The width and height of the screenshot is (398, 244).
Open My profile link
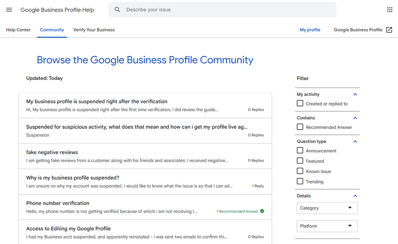pos(310,29)
